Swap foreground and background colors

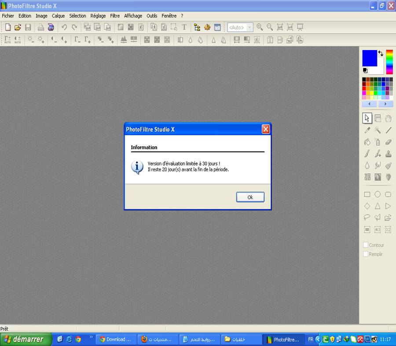(x=381, y=53)
